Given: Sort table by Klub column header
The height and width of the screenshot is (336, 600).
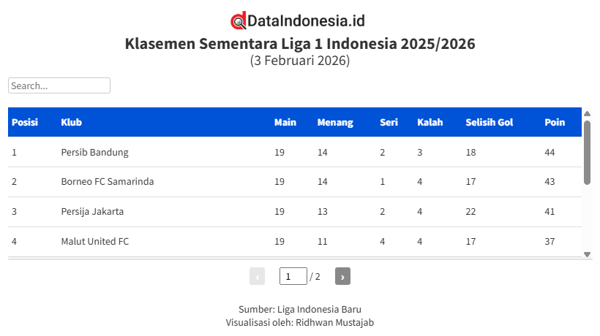Looking at the screenshot, I should tap(71, 122).
